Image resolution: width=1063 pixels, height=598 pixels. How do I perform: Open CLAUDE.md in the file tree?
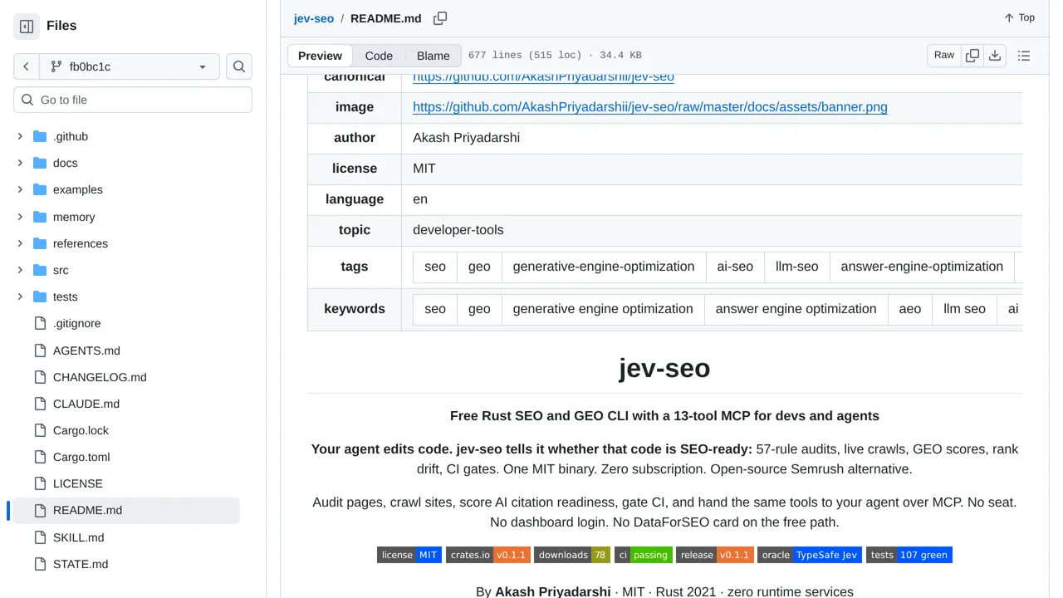(x=86, y=404)
